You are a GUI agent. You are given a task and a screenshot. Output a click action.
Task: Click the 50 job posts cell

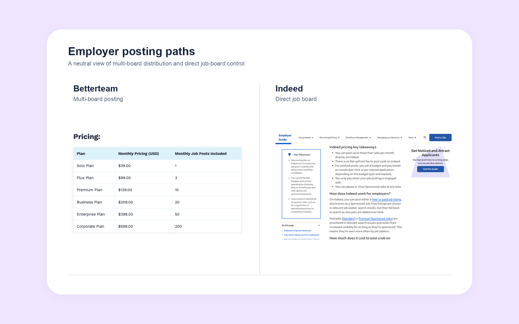pyautogui.click(x=207, y=214)
